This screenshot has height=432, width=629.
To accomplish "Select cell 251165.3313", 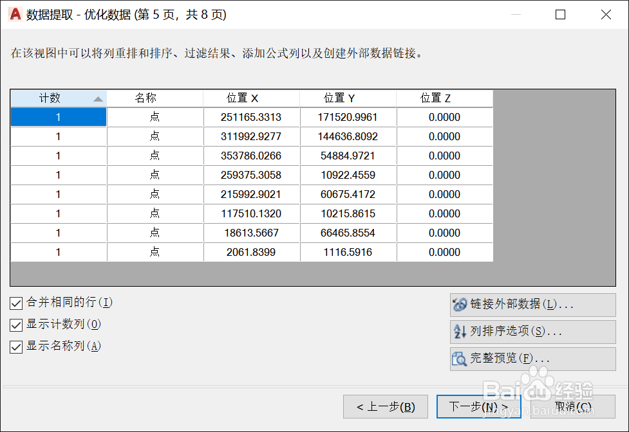I will [252, 117].
